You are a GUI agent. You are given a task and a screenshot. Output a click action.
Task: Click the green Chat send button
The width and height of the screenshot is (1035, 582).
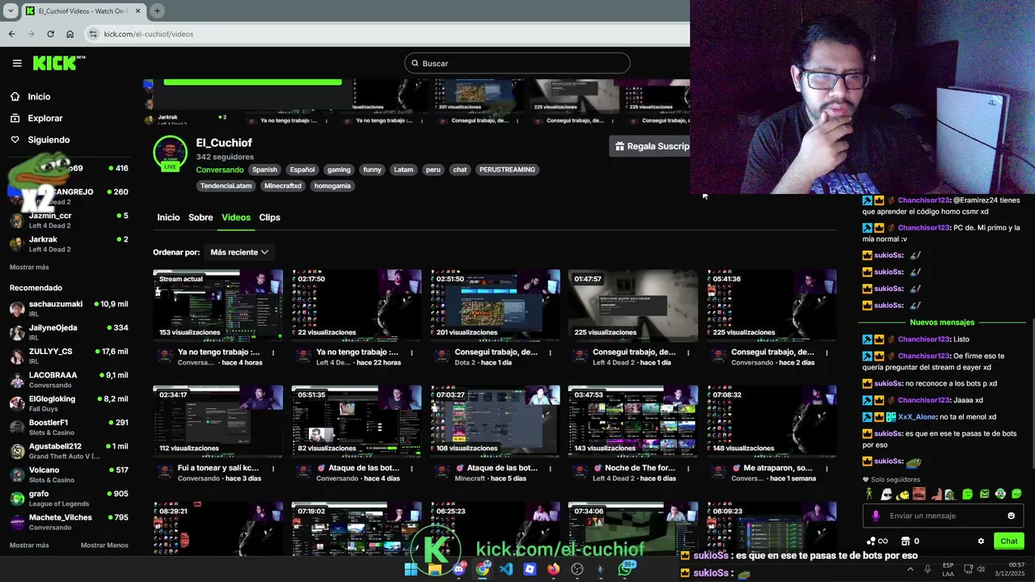1009,542
